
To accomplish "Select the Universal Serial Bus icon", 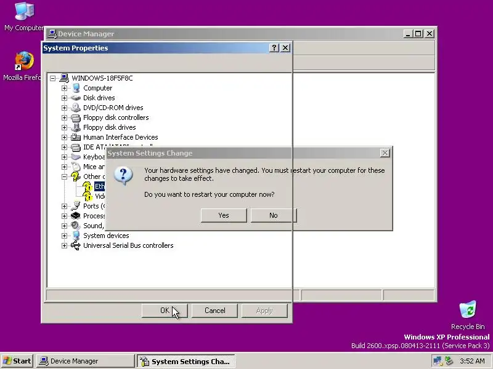I will (76, 245).
